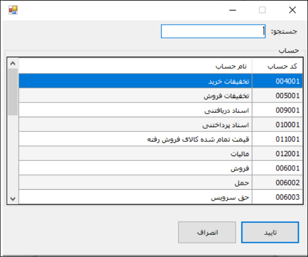Select the حمل account row
This screenshot has width=308, height=257.
coord(161,182)
